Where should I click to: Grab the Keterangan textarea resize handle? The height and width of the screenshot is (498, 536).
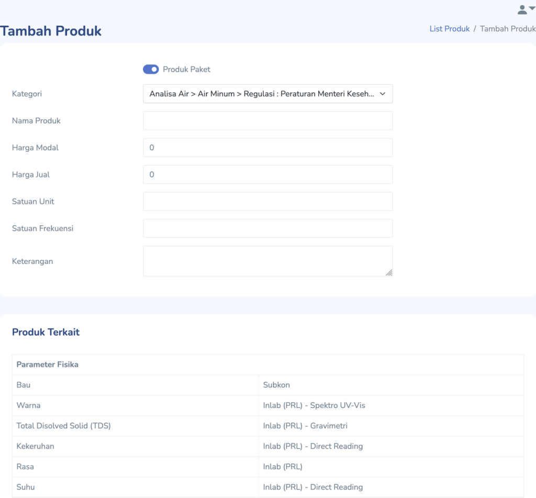coord(389,272)
